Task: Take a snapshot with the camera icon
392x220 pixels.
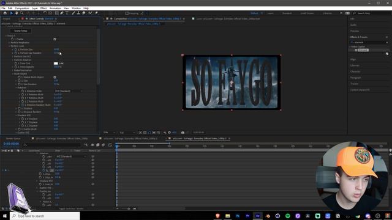Action: [x=183, y=133]
